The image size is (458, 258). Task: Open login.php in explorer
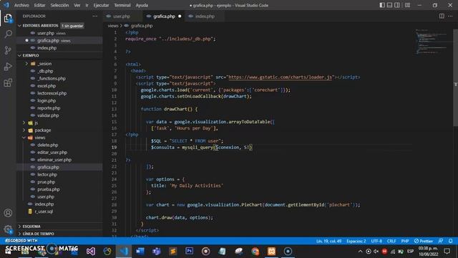47,100
